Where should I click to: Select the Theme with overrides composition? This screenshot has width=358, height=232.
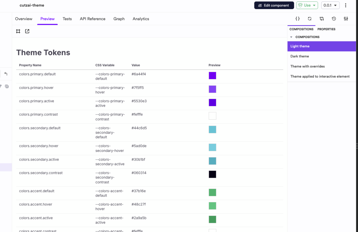coord(307,66)
